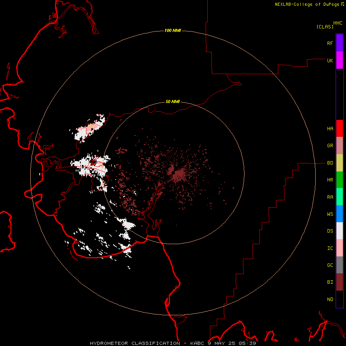
Task: Click the ND legend label
Action: tap(330, 299)
